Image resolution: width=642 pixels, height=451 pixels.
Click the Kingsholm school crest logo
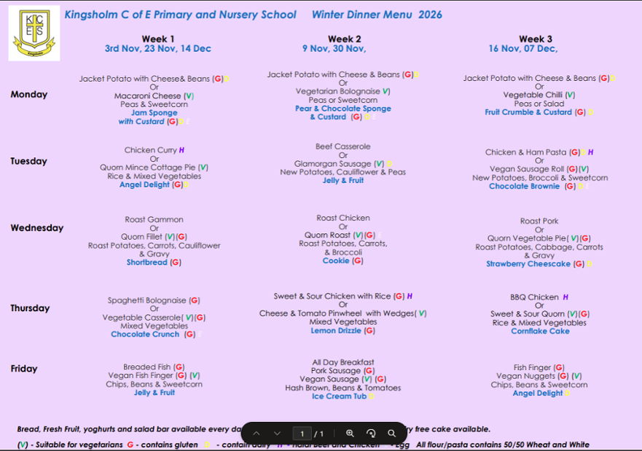34,33
